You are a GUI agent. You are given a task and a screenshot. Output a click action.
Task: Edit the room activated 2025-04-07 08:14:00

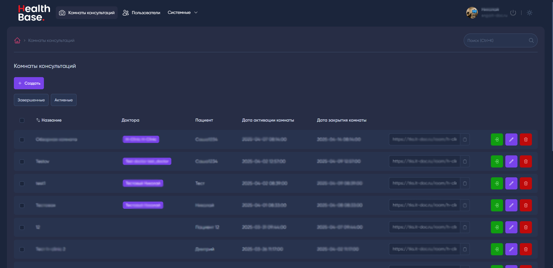point(511,139)
